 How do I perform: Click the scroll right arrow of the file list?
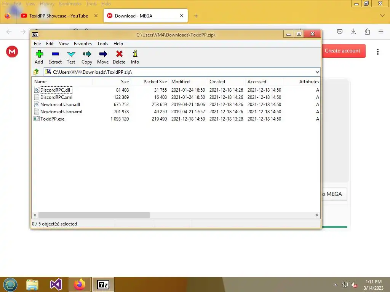click(316, 215)
